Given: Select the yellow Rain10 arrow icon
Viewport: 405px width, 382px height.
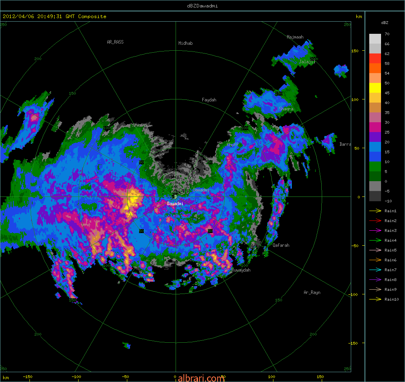Looking at the screenshot, I should pos(375,299).
